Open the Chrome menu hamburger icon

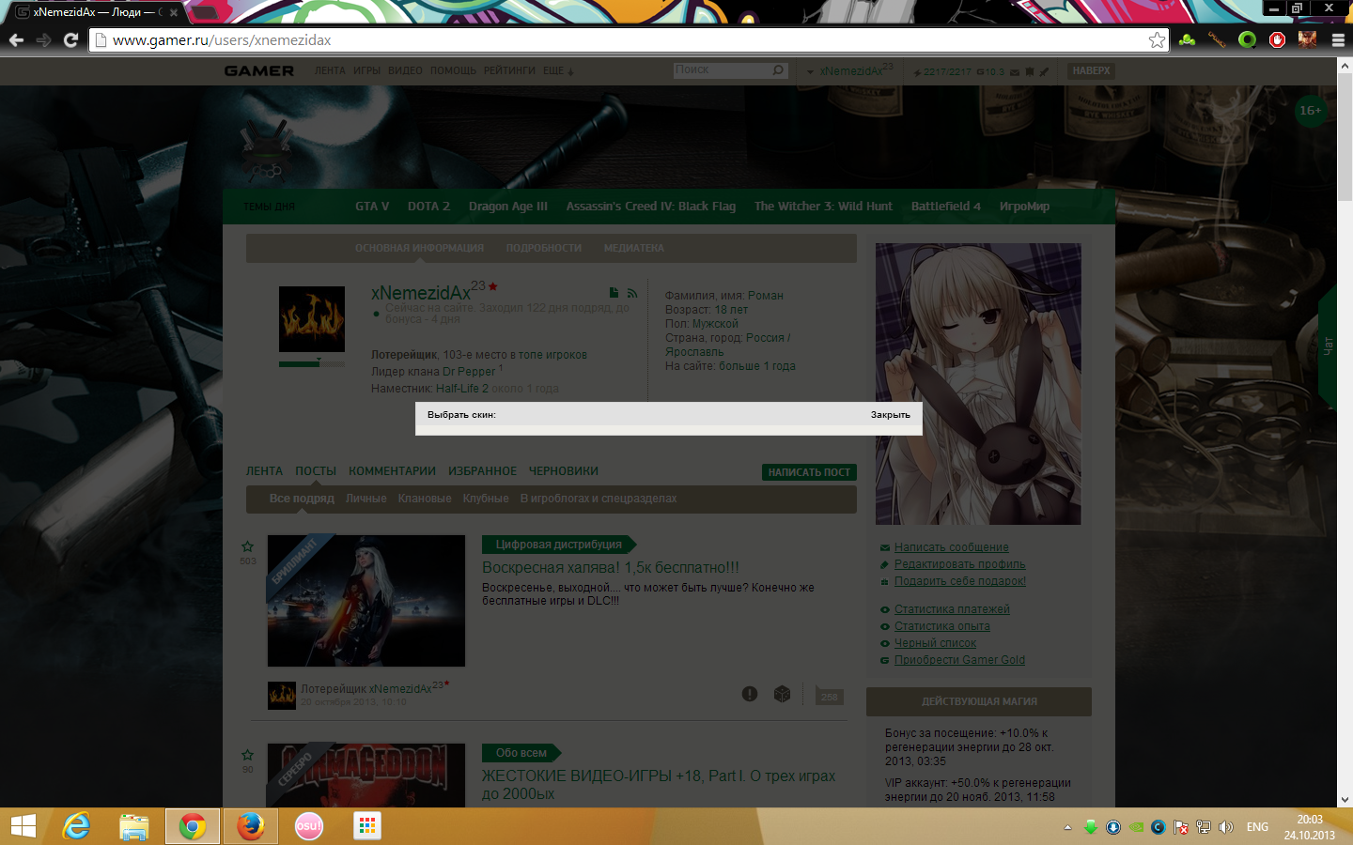pos(1338,39)
